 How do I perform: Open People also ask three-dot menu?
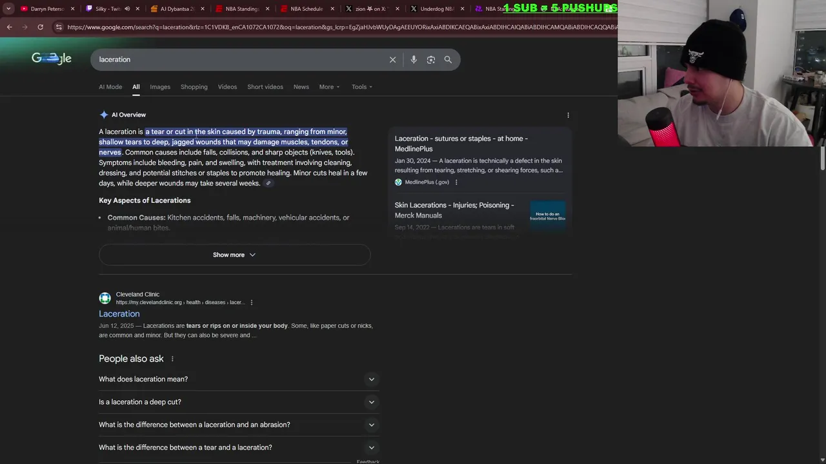172,359
